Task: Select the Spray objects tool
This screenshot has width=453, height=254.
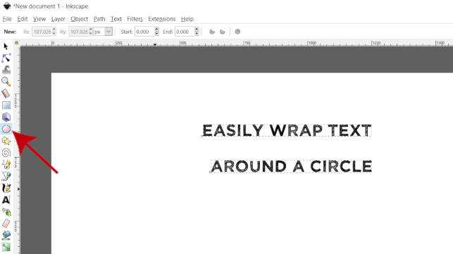Action: click(6, 212)
